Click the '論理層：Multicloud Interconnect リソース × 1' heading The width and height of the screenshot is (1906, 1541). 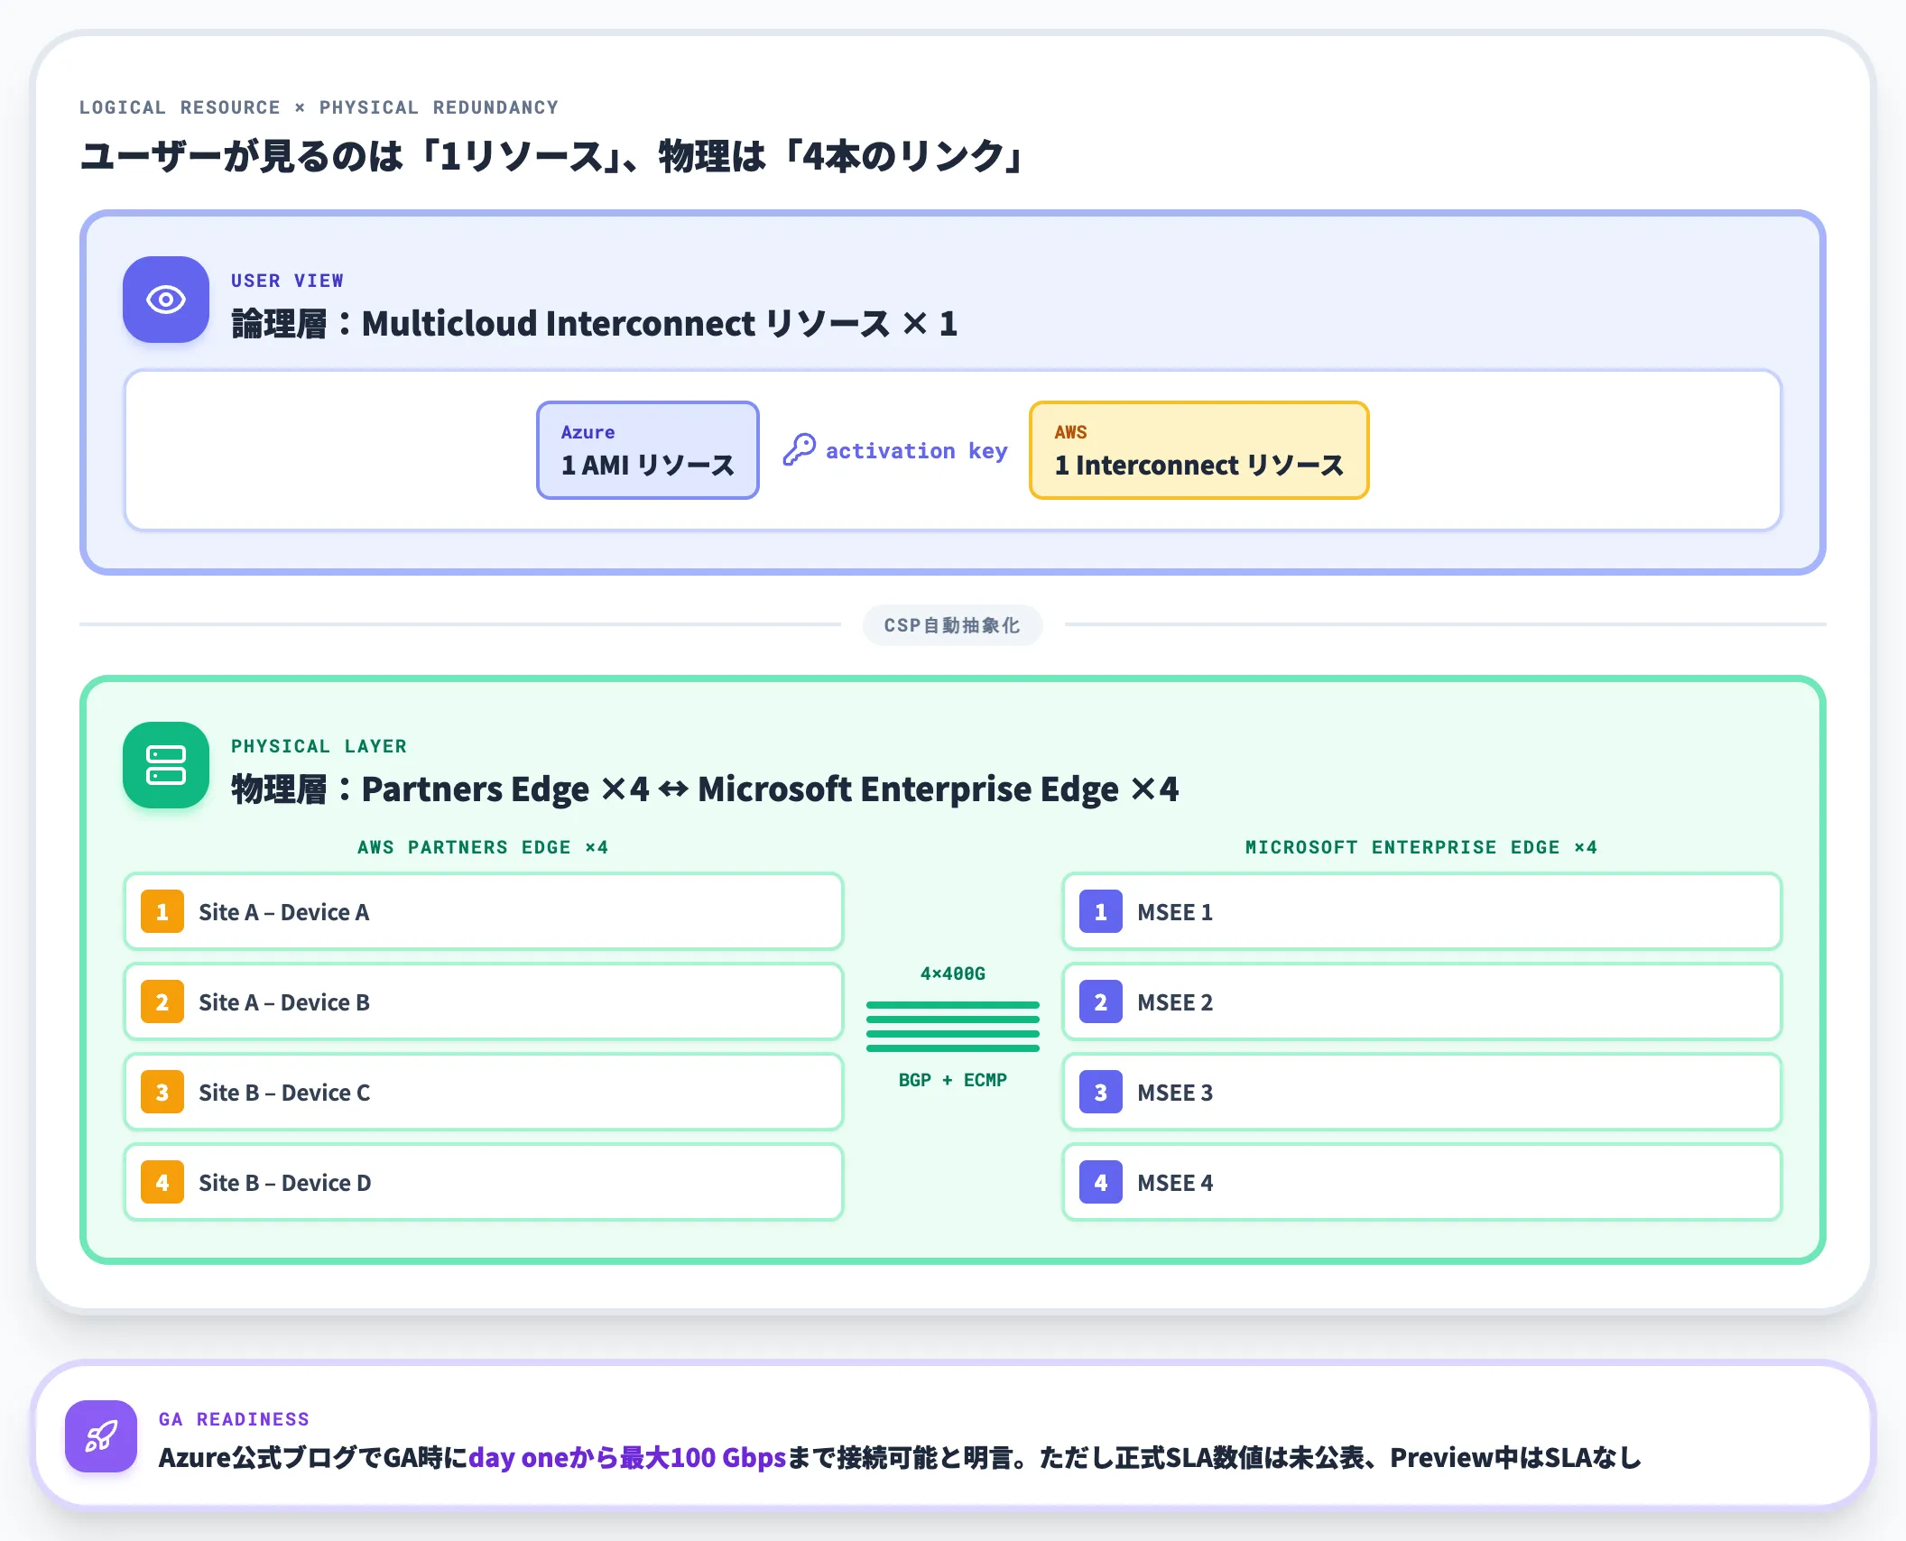pyautogui.click(x=594, y=324)
